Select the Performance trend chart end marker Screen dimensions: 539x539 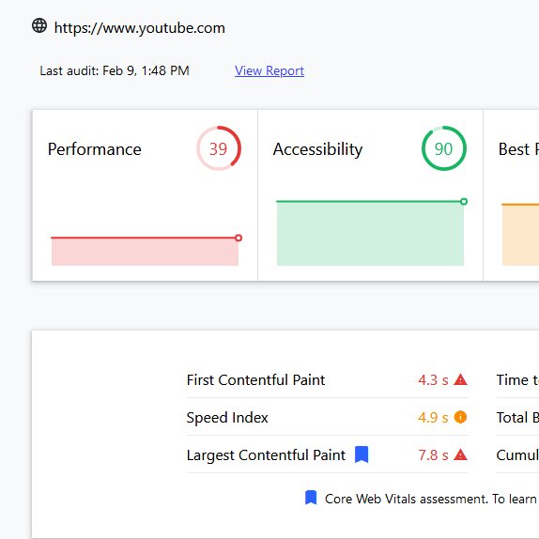(239, 238)
